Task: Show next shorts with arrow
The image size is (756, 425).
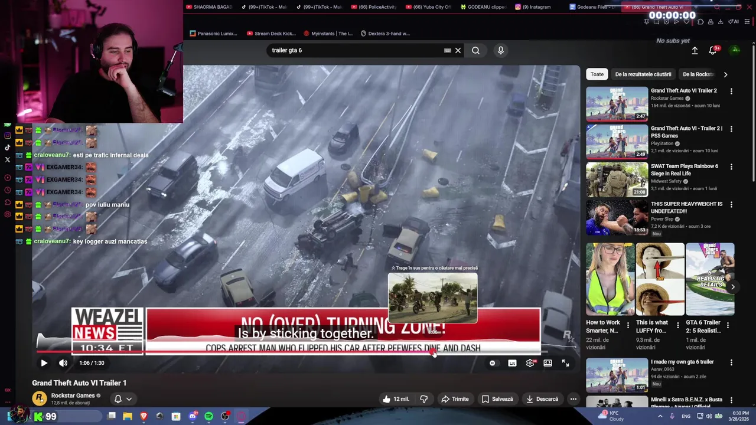Action: pyautogui.click(x=733, y=287)
